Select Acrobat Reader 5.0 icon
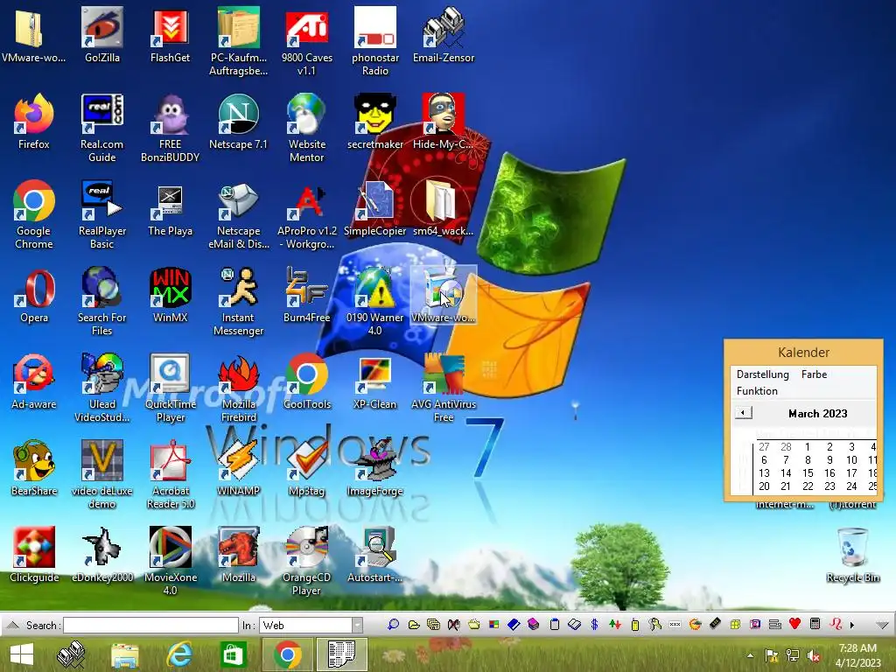The height and width of the screenshot is (672, 896). coord(171,475)
